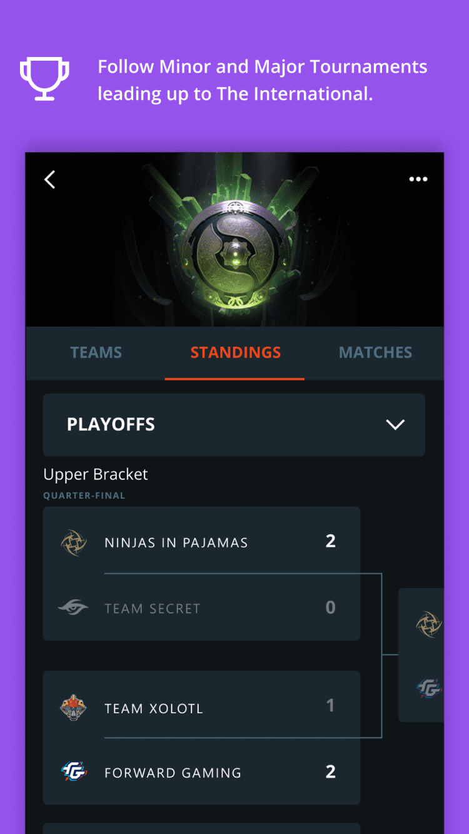The height and width of the screenshot is (834, 469).
Task: Tap Ninjas in Pajamas logo in semifinal card
Action: tap(429, 624)
